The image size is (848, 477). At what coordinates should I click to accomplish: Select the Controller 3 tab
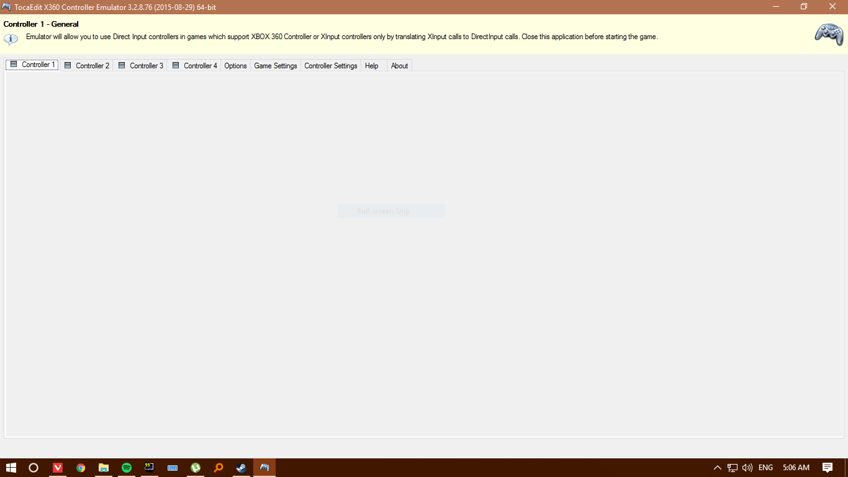tap(140, 65)
